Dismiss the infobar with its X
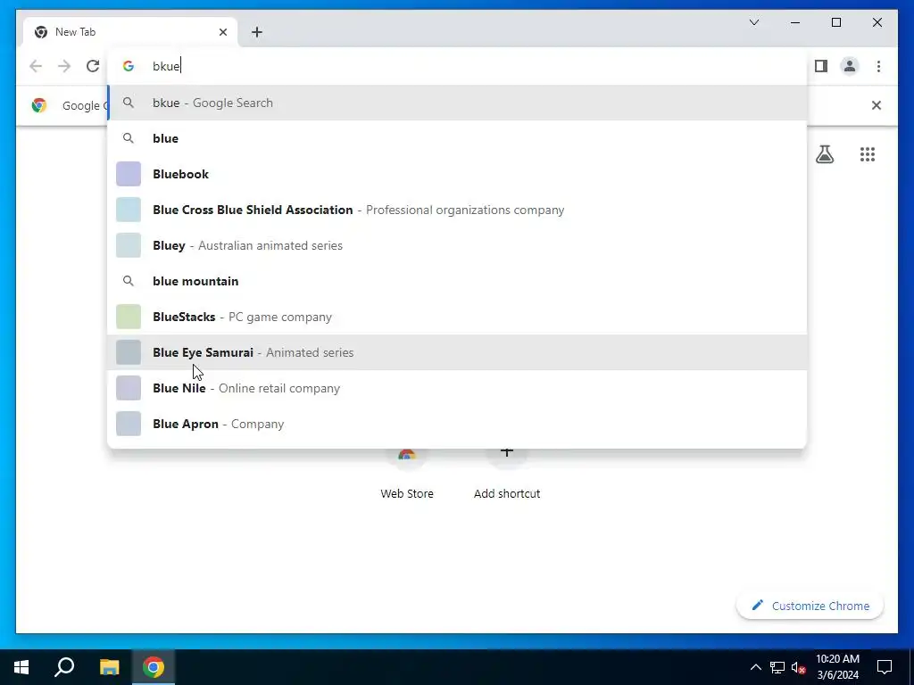The image size is (914, 685). click(876, 105)
